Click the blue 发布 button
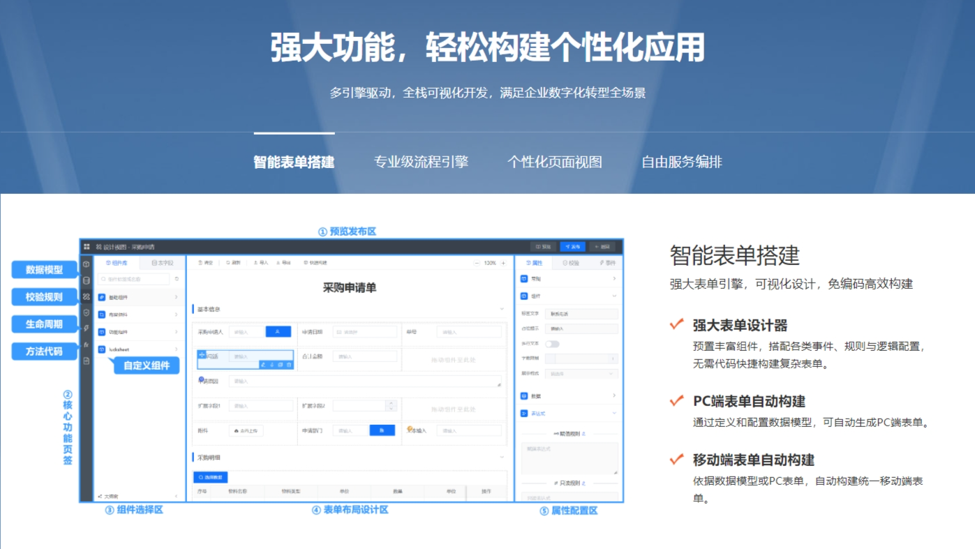 tap(572, 247)
